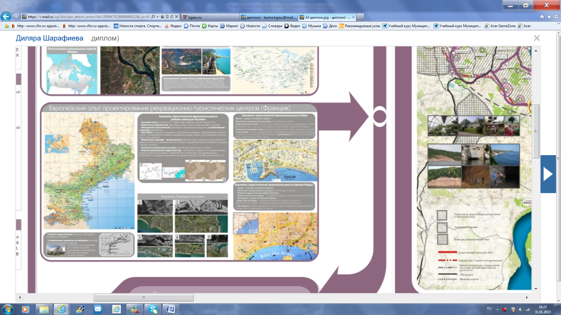This screenshot has height=315, width=561.
Task: Open a new blank tab
Action: (x=360, y=17)
